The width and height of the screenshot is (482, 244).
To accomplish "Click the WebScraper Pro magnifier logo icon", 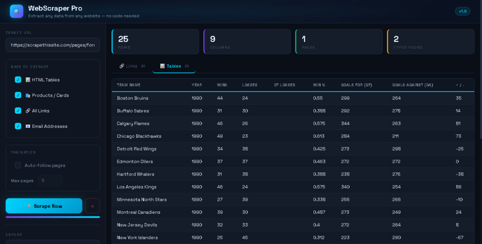I will point(17,11).
